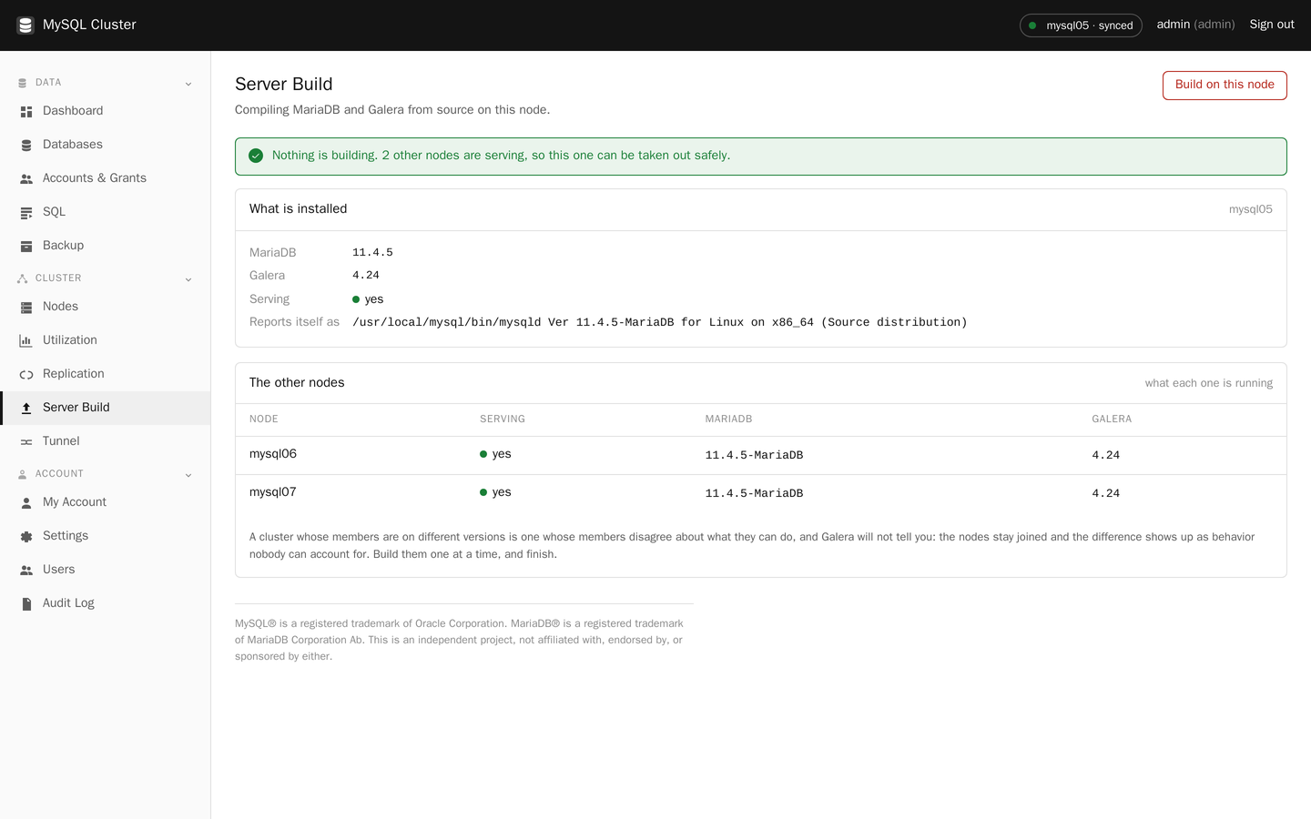1311x819 pixels.
Task: Click the My Account person icon
Action: pos(26,502)
